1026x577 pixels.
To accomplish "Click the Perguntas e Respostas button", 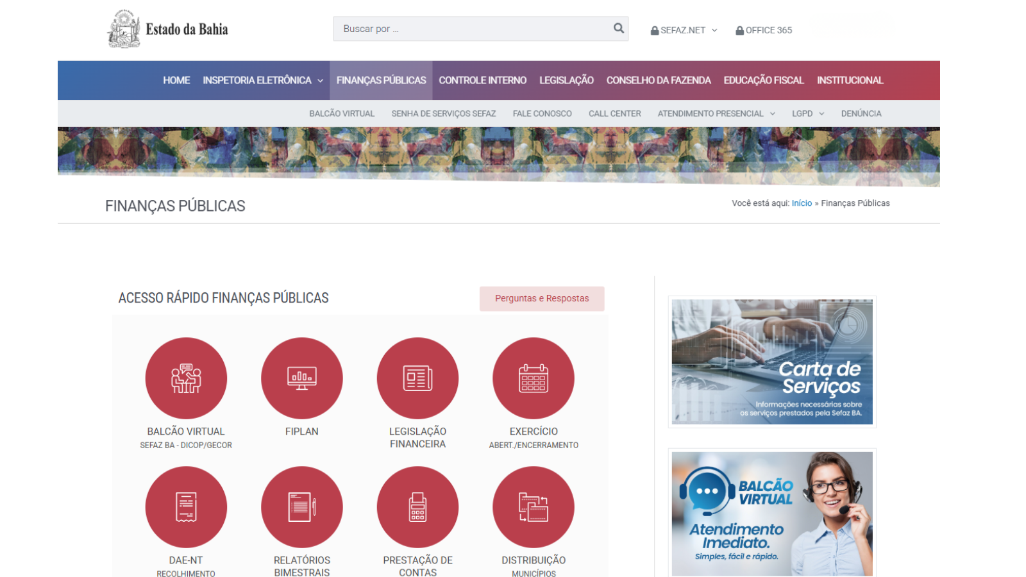I will click(x=542, y=299).
